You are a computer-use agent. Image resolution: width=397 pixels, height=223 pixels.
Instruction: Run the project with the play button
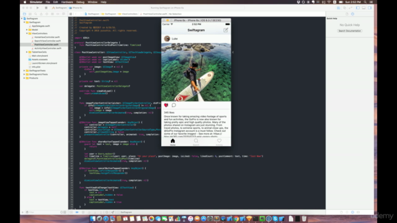[x=38, y=8]
